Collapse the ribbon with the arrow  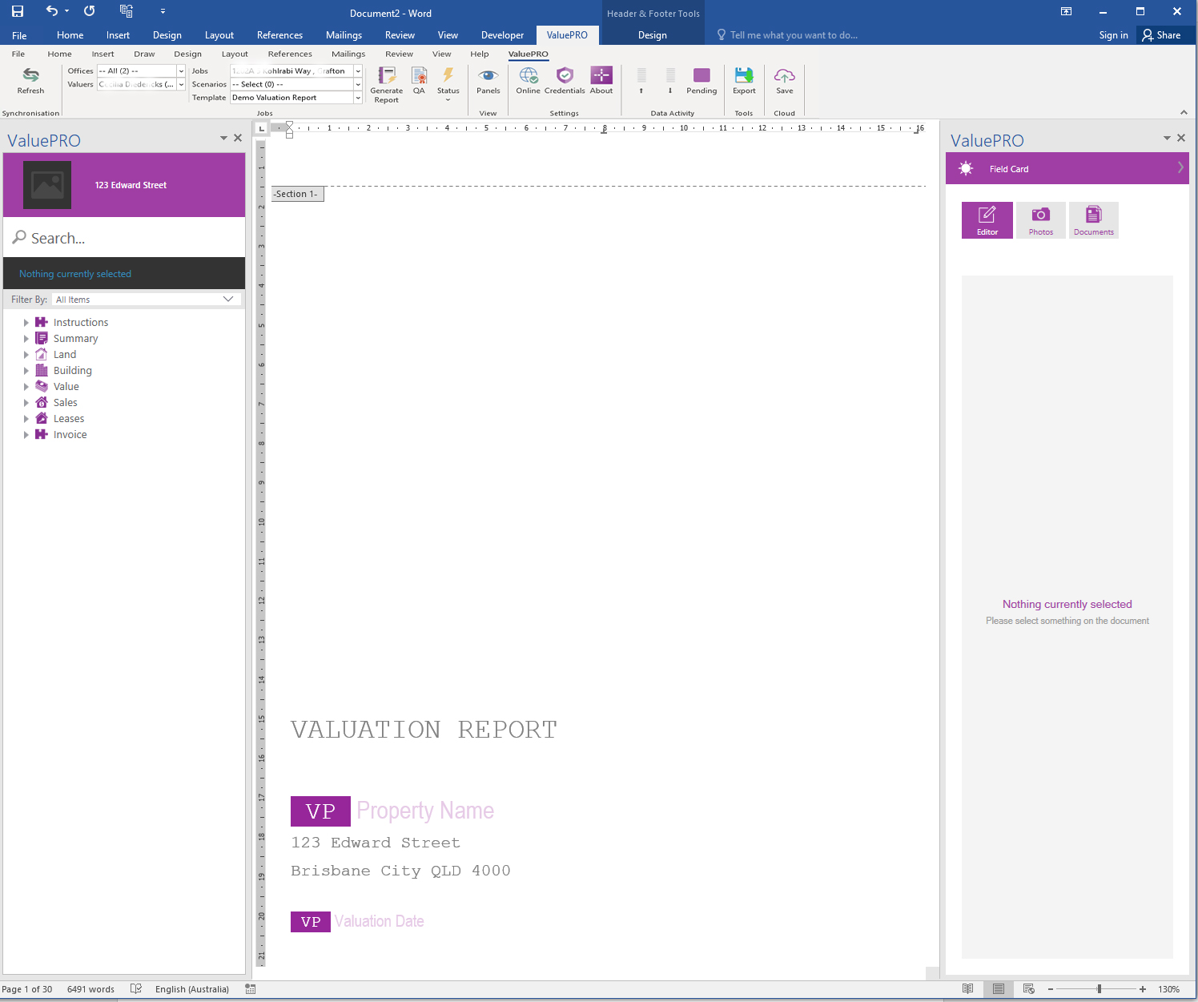tap(1184, 112)
